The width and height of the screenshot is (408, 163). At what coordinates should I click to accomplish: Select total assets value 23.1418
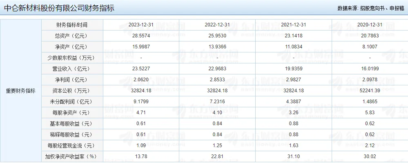[x=294, y=36]
